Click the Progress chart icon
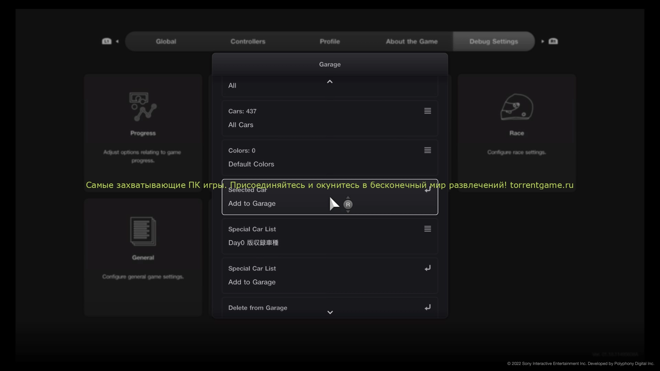660x371 pixels. pos(143,107)
